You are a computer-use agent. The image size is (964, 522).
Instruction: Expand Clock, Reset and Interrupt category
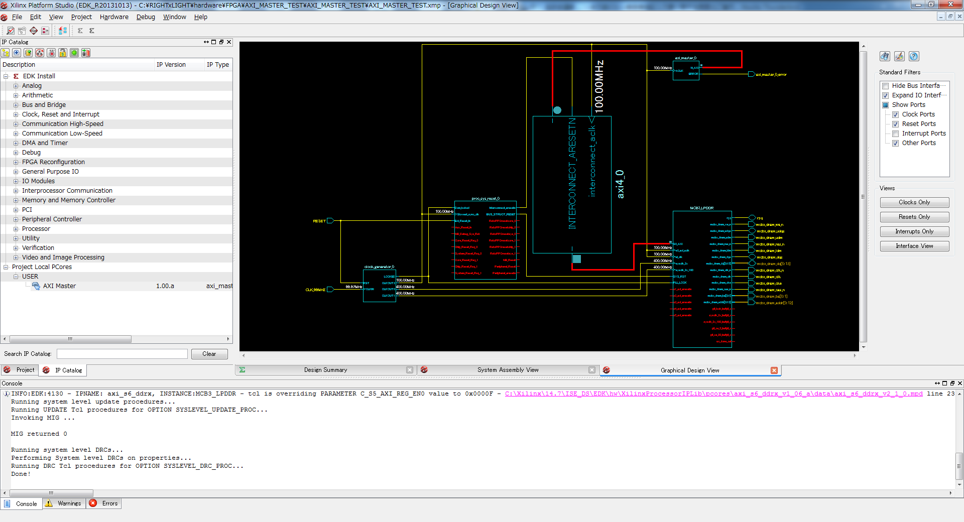[x=16, y=114]
